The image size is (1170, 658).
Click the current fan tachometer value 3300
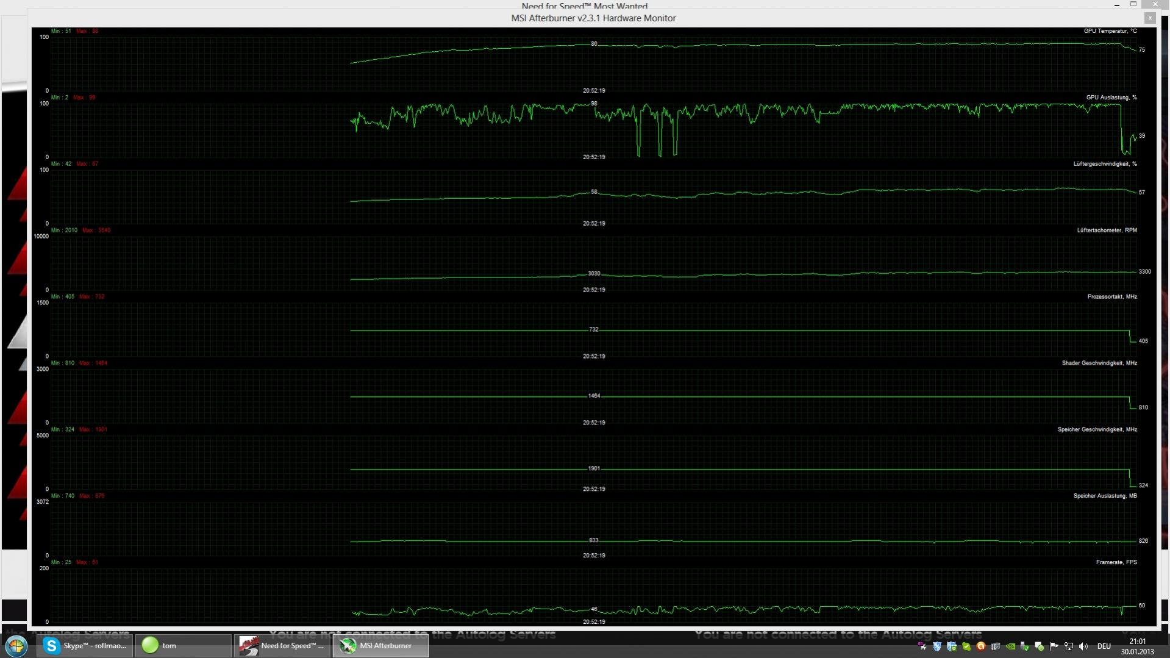click(x=1145, y=272)
